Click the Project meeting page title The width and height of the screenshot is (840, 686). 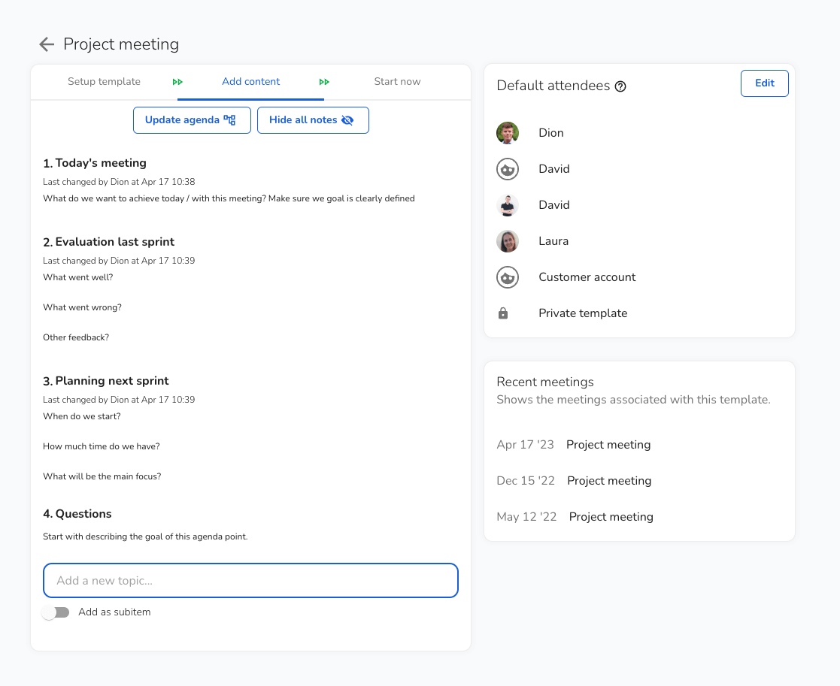coord(121,44)
